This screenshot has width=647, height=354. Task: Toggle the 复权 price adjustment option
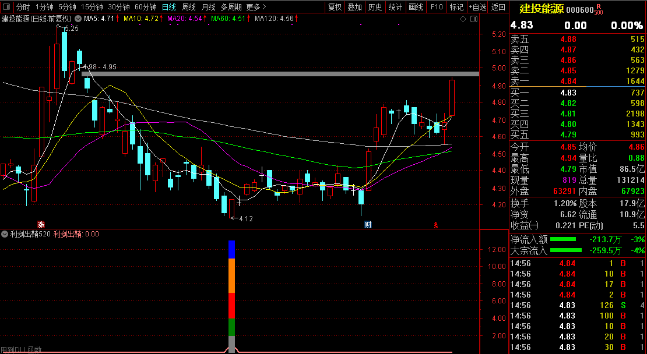[335, 7]
